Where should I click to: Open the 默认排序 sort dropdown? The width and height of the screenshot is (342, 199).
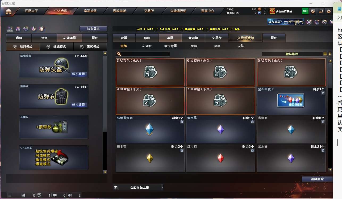tap(292, 54)
